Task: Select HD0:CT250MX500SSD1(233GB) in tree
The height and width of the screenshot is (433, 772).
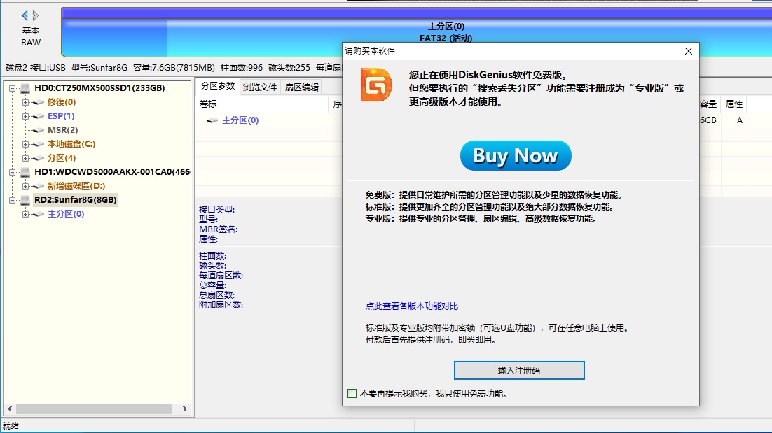Action: [99, 88]
